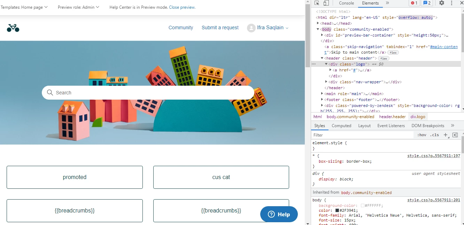Screen dimensions: 464x225
Task: Click the bicycle logo in the page header
Action: click(x=13, y=28)
